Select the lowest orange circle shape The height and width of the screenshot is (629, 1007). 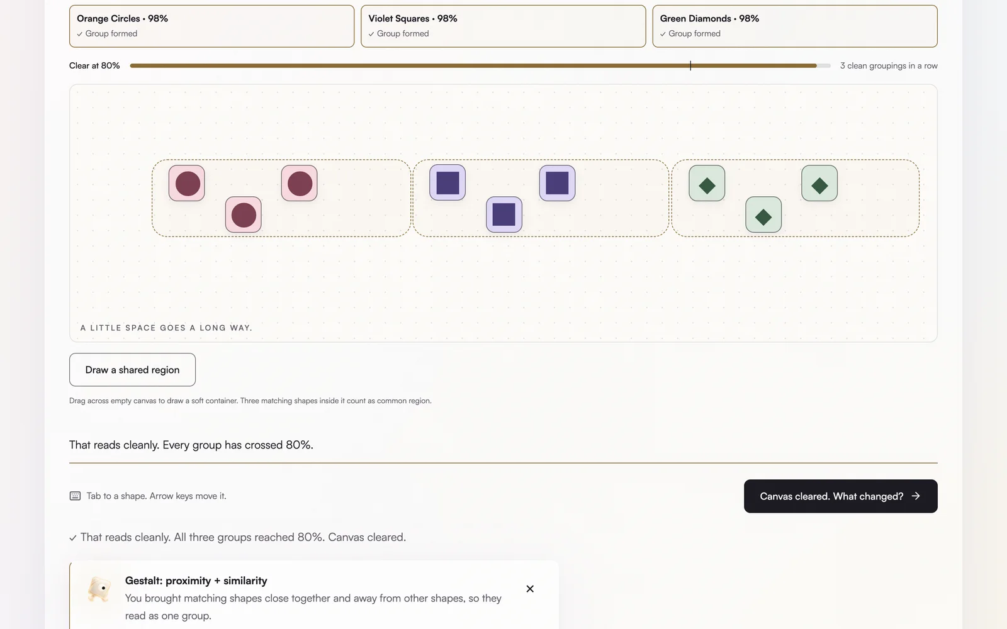coord(244,214)
